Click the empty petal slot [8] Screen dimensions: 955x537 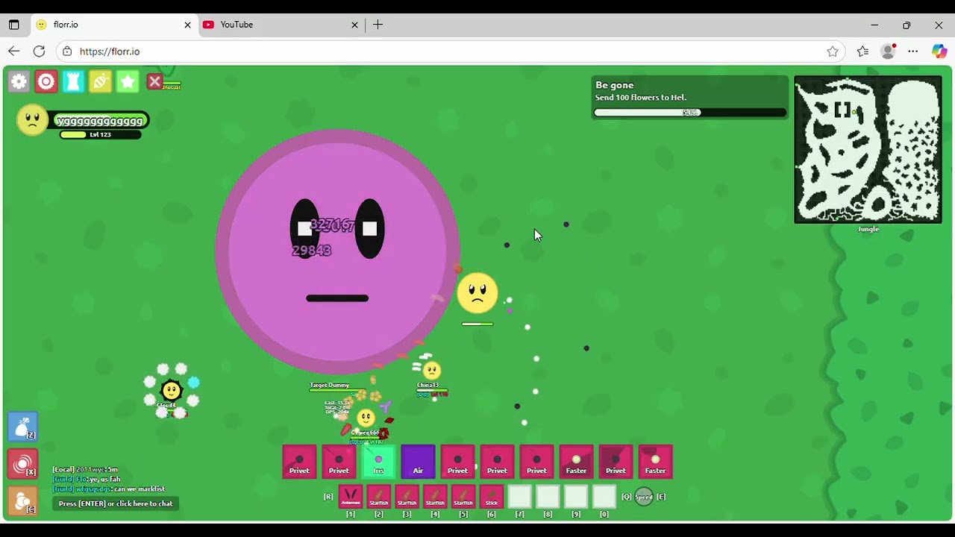pos(548,496)
